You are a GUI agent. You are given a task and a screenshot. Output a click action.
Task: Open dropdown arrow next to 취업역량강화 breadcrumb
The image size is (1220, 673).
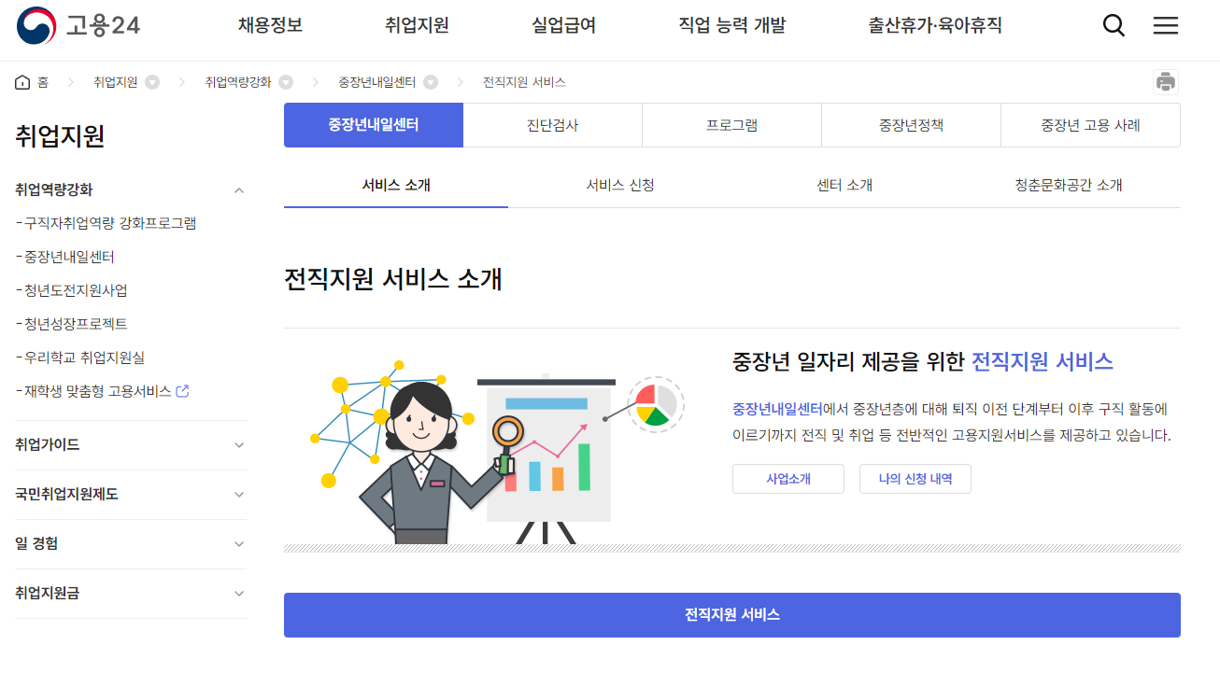[x=286, y=82]
